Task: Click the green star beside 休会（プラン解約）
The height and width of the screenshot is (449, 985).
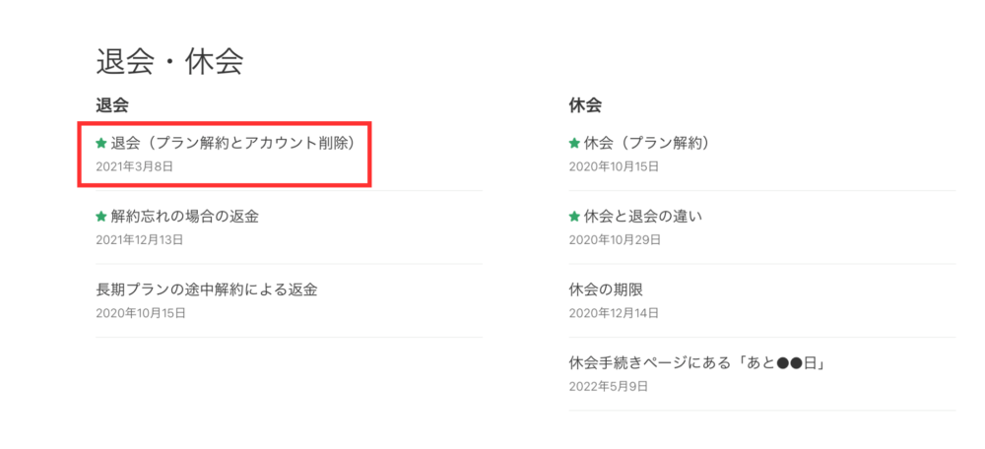Action: tap(574, 144)
